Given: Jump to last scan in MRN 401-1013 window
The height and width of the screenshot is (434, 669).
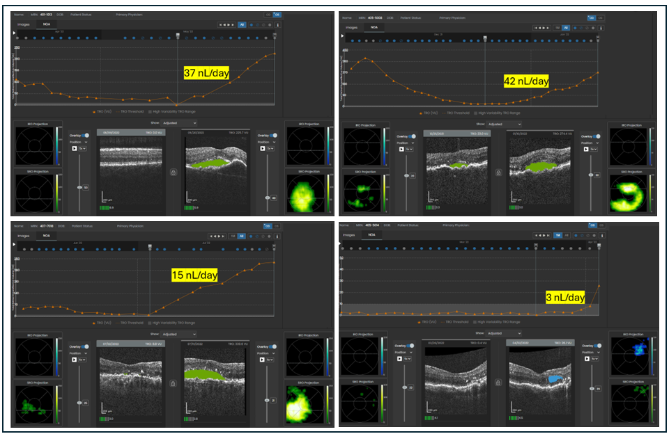Looking at the screenshot, I should [x=233, y=25].
